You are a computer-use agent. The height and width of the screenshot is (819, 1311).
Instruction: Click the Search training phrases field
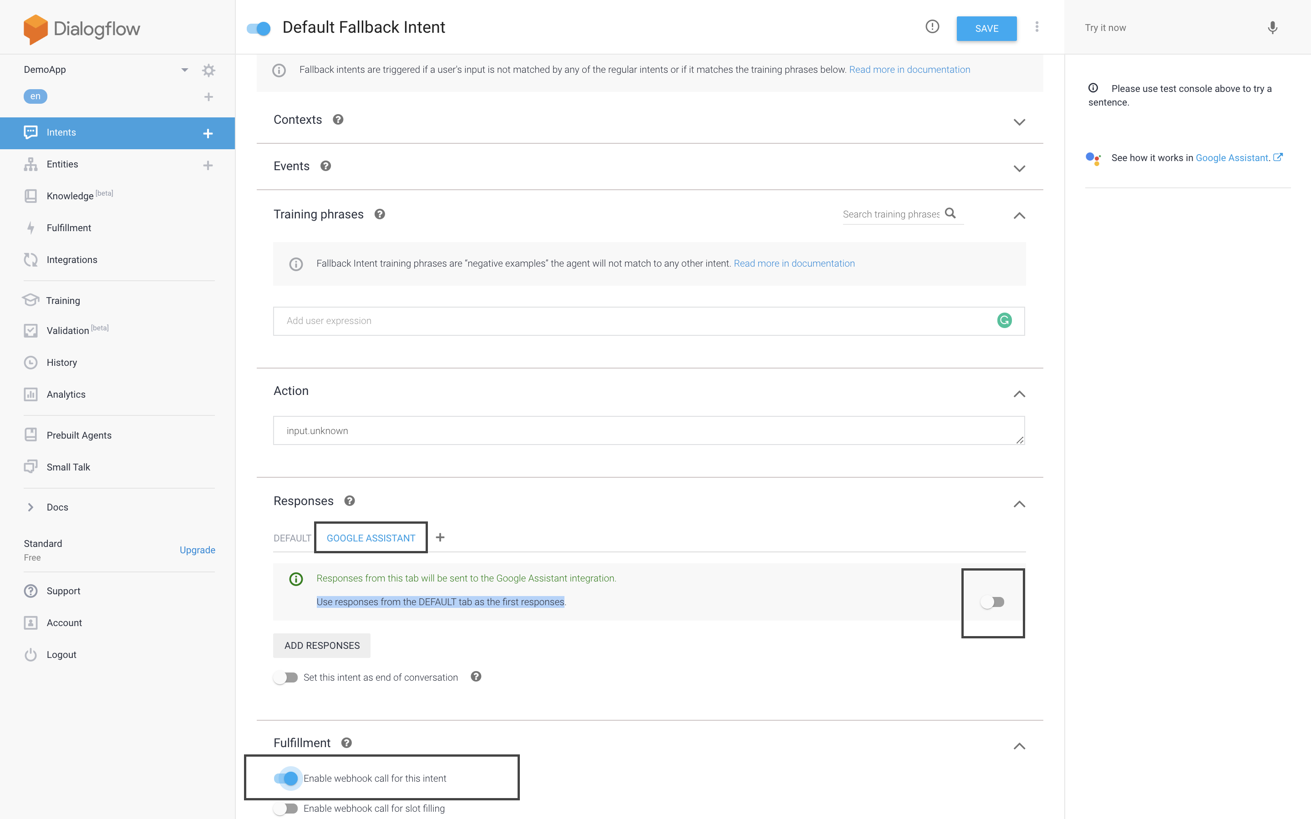tap(892, 214)
